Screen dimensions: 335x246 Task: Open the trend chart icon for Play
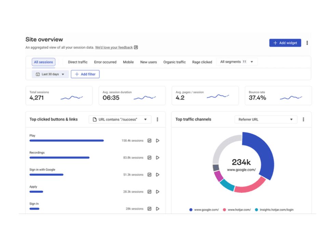(149, 140)
